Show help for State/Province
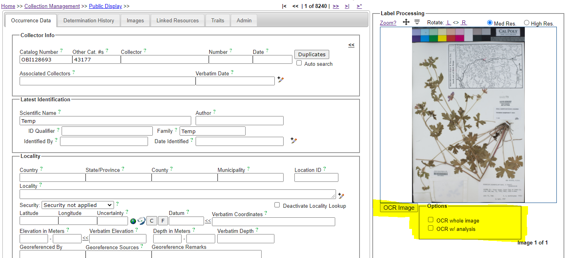578x258 pixels. pos(123,169)
